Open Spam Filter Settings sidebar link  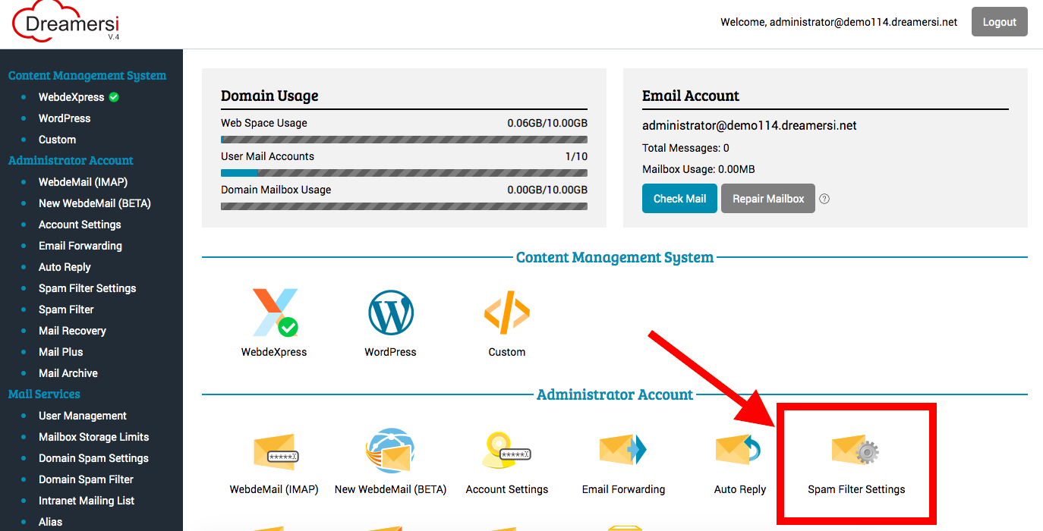click(87, 288)
